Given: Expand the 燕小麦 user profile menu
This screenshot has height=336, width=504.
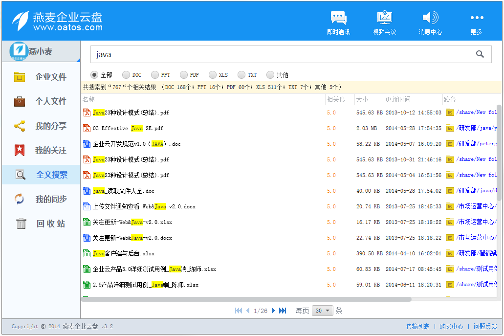Looking at the screenshot, I should (41, 51).
